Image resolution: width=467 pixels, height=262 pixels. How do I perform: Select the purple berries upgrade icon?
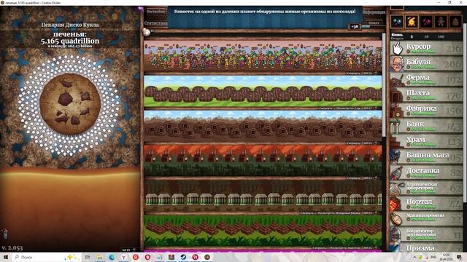coord(426,22)
